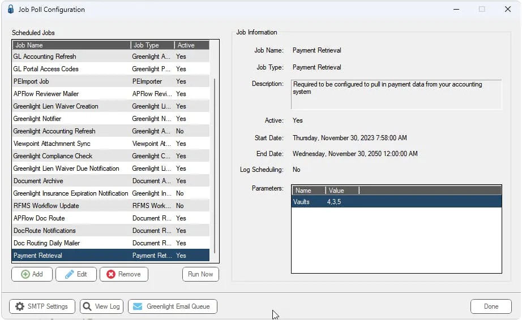Click the pencil Edit icon

pos(69,274)
